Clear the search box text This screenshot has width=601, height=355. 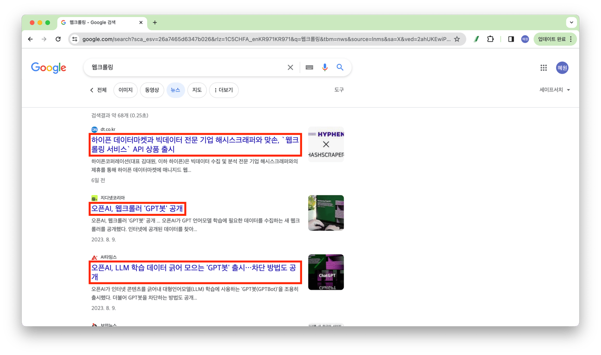pyautogui.click(x=290, y=67)
